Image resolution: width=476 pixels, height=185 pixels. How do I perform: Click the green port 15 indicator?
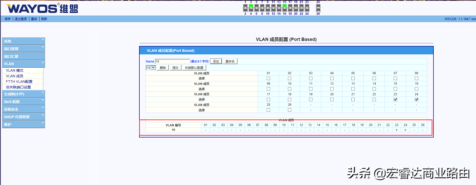tap(285, 6)
